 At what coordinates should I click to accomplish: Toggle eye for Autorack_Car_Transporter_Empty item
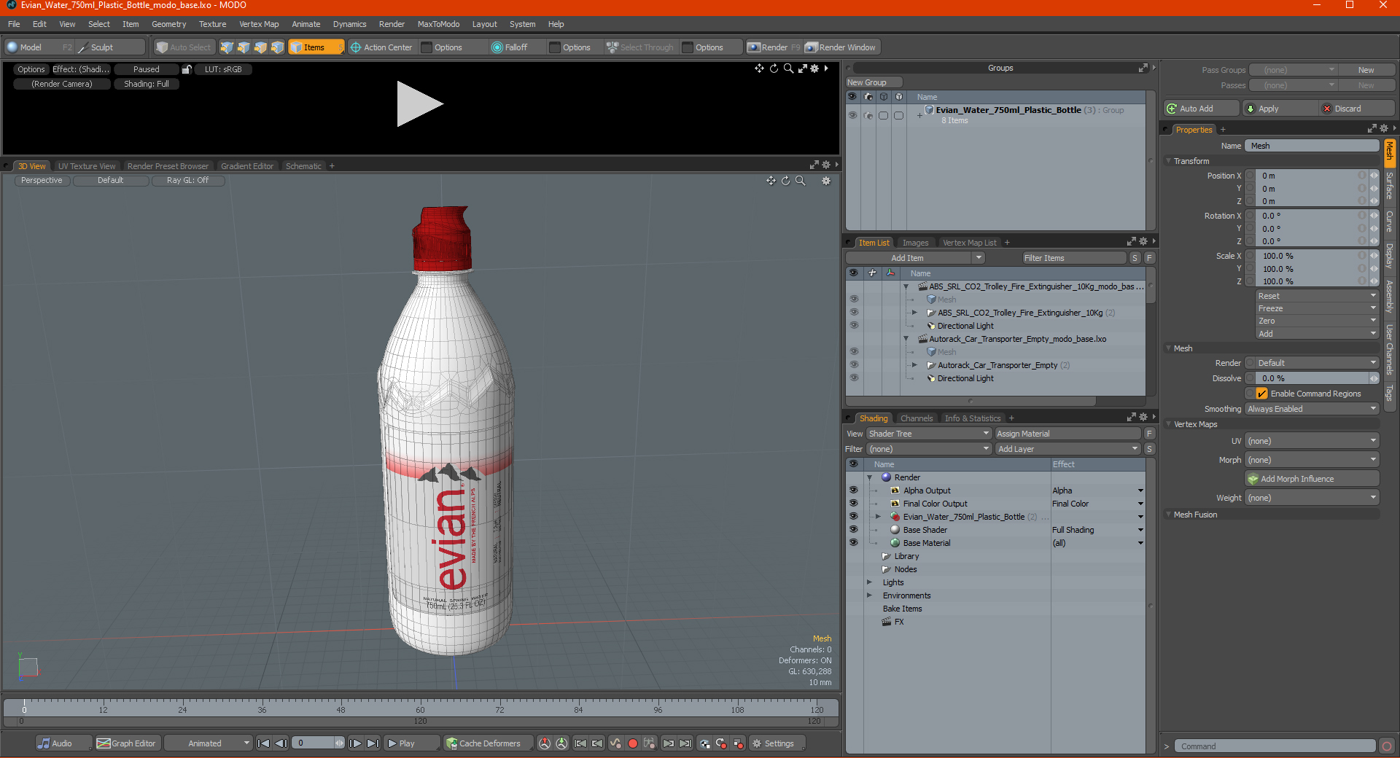854,365
